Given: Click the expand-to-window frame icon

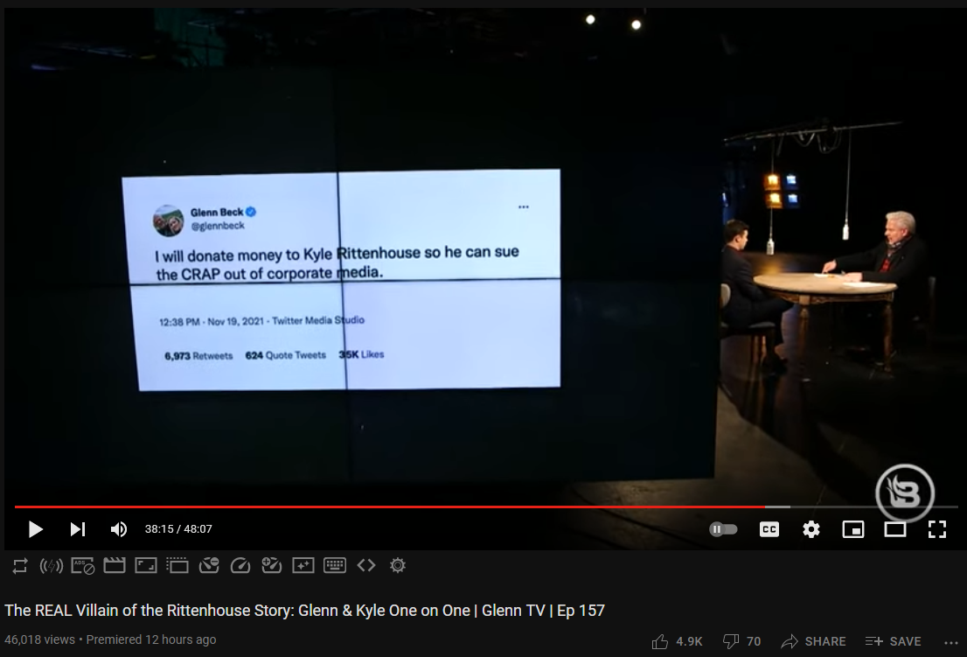Looking at the screenshot, I should tap(145, 565).
